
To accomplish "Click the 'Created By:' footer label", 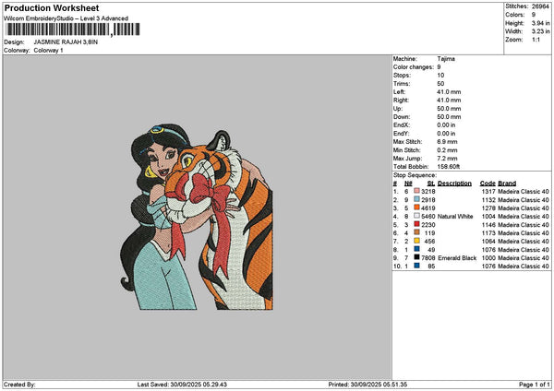I will (19, 385).
